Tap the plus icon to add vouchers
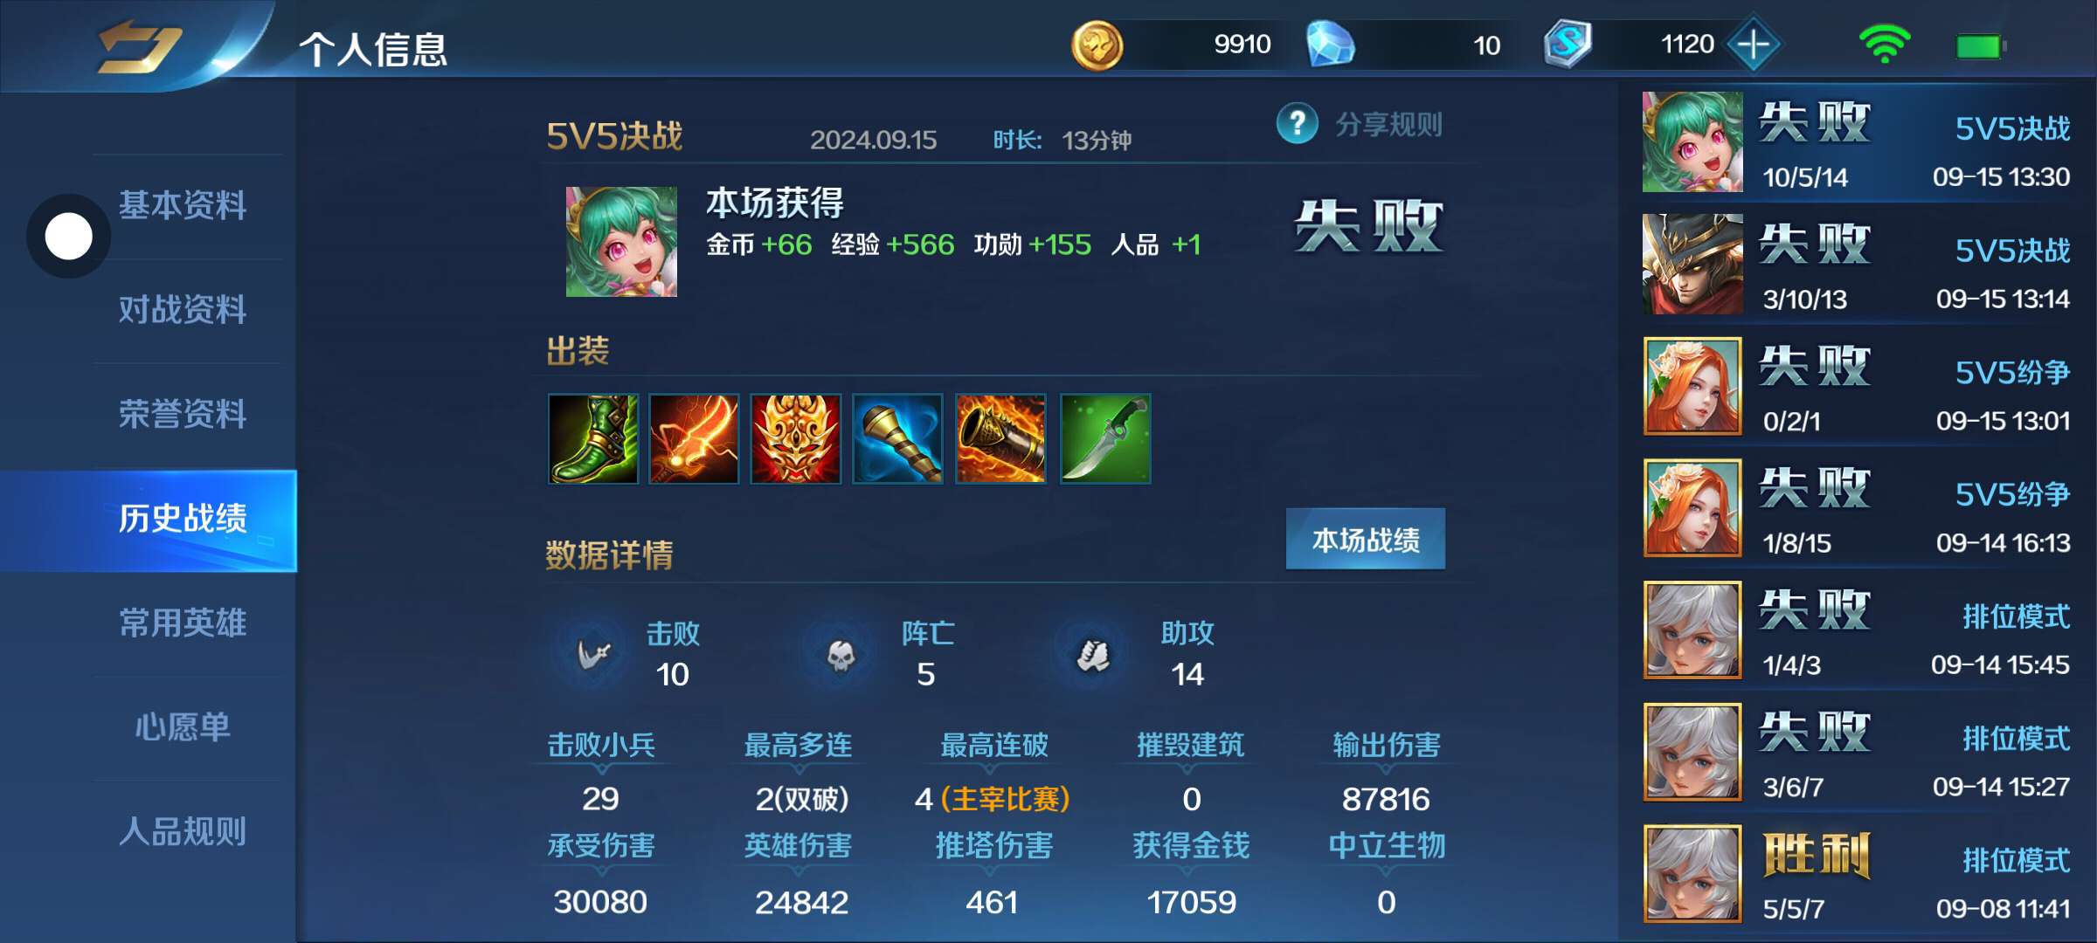 click(1754, 45)
